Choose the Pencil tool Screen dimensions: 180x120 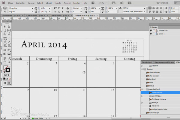coord(9,42)
